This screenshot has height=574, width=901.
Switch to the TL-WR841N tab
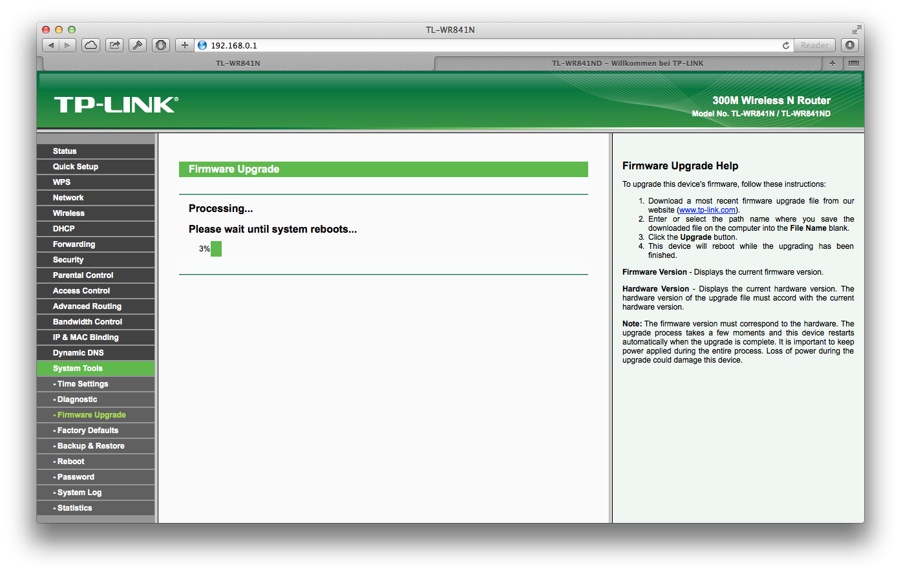[x=238, y=63]
